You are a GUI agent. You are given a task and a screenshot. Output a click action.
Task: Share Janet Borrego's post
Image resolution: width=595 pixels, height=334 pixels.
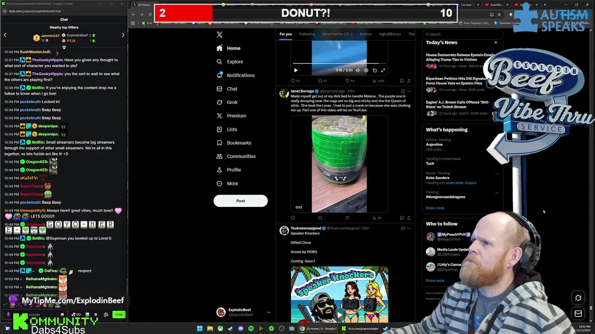click(x=409, y=218)
